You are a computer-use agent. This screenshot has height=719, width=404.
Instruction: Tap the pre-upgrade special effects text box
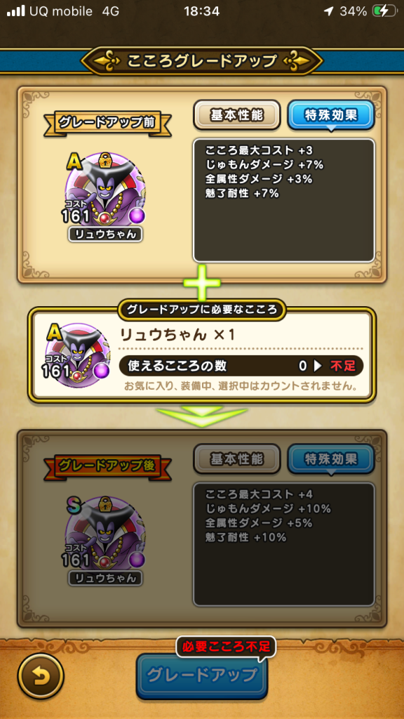click(x=283, y=200)
